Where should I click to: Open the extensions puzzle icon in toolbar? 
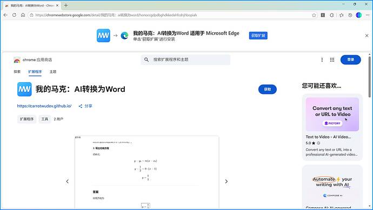pyautogui.click(x=332, y=15)
